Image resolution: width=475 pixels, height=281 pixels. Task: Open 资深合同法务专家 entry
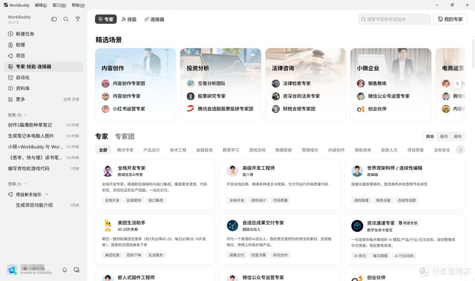pyautogui.click(x=296, y=96)
